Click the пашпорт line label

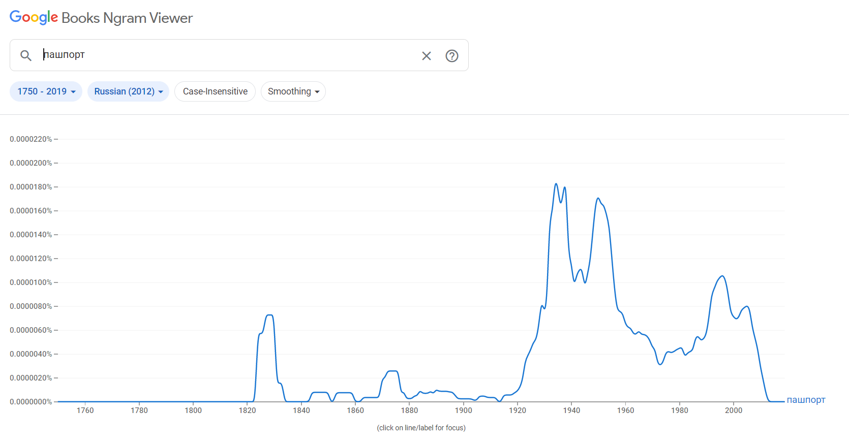coord(806,400)
